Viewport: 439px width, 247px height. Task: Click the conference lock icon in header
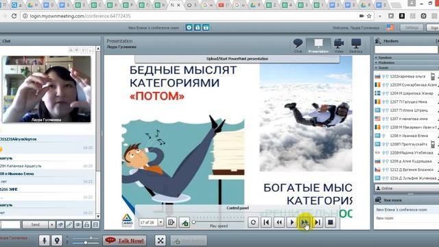click(x=198, y=27)
